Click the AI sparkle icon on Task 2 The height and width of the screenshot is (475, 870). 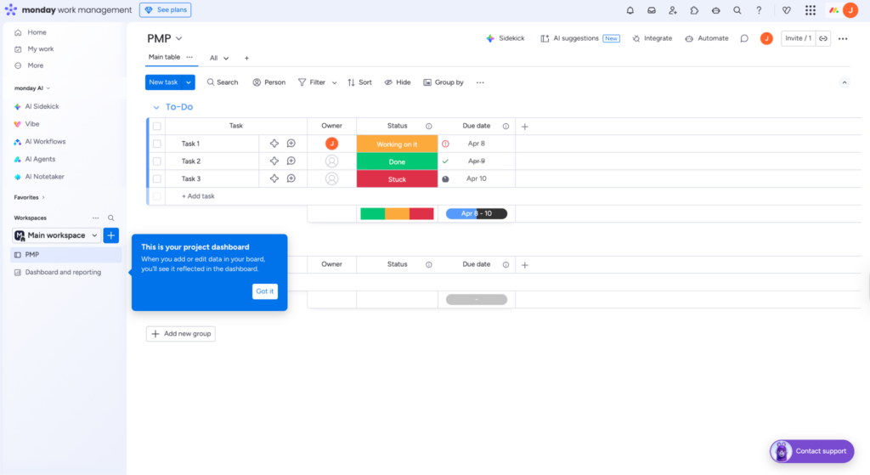coord(274,161)
